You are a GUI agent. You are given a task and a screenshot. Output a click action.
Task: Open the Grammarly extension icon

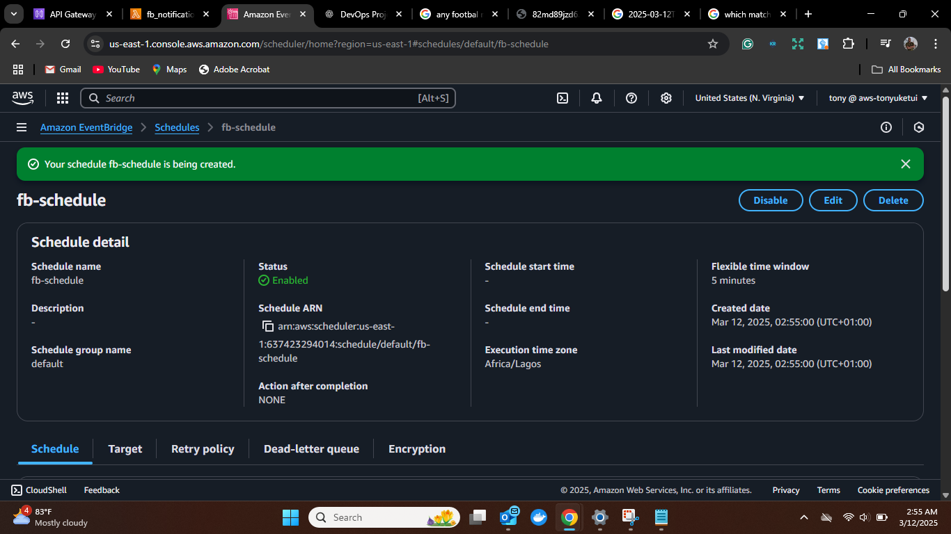748,44
